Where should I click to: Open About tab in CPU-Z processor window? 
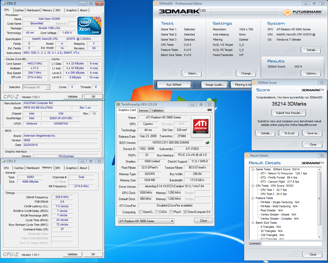[84, 10]
